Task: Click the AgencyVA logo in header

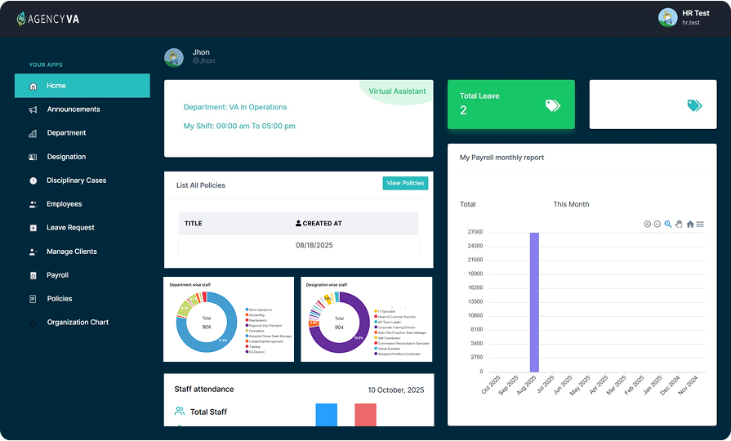Action: (49, 19)
